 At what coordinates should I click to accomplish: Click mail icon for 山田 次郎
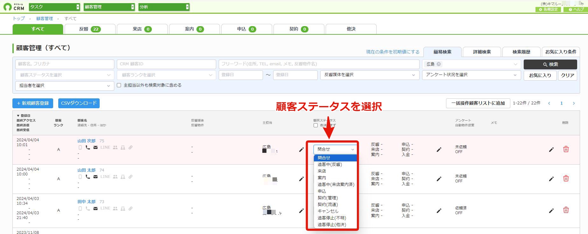96,147
